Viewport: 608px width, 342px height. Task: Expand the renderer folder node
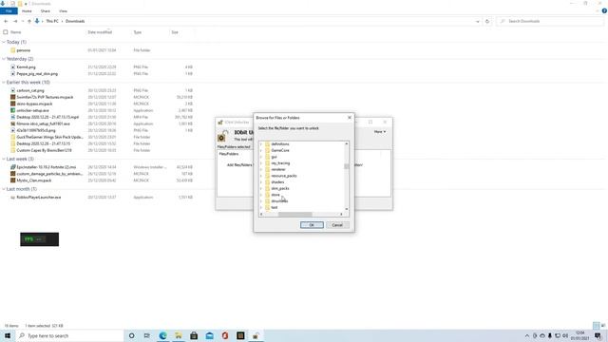point(261,169)
